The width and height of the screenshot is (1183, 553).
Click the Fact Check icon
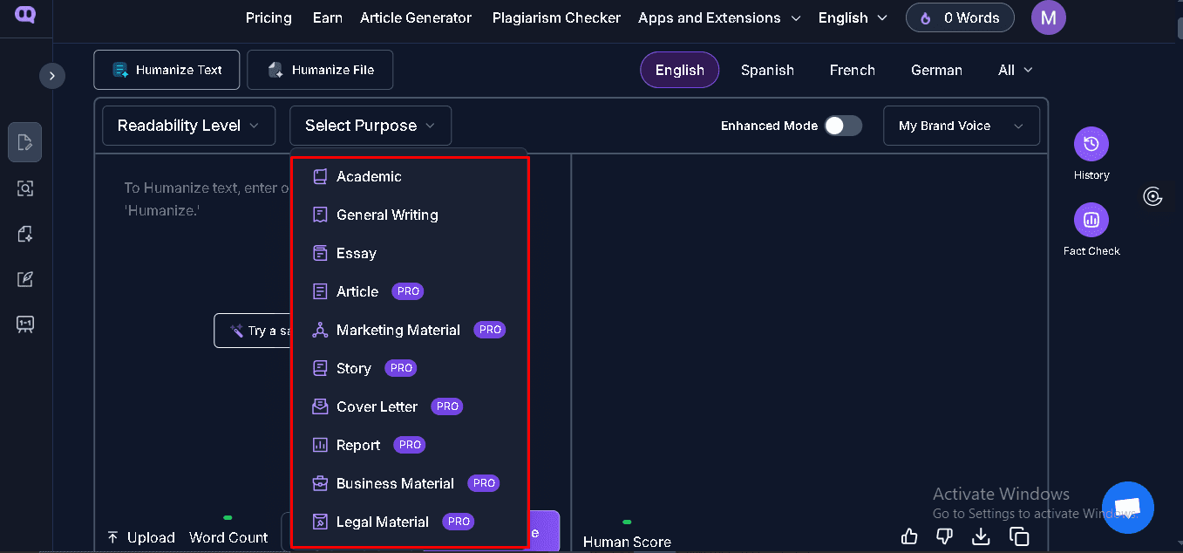1091,222
